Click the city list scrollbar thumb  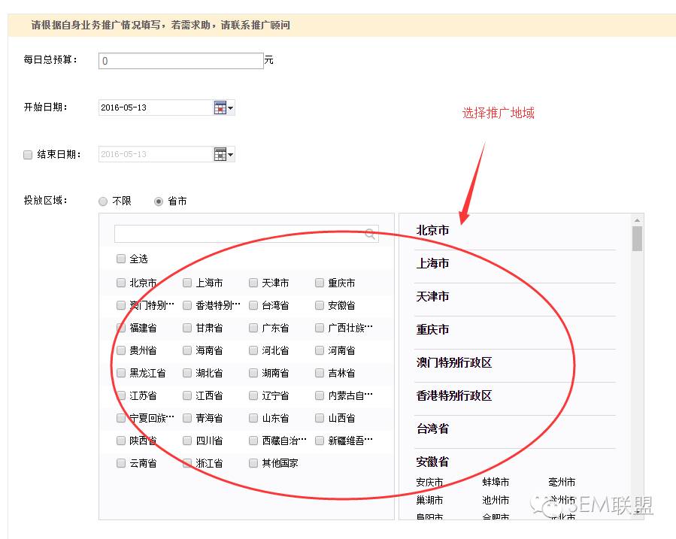click(637, 238)
